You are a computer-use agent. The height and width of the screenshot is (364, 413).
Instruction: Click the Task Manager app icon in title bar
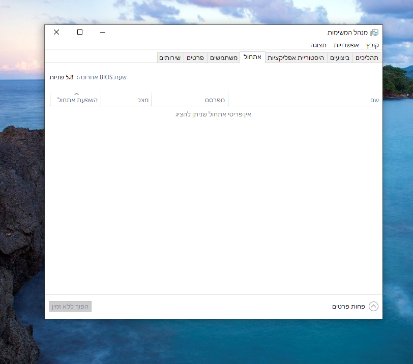(374, 33)
